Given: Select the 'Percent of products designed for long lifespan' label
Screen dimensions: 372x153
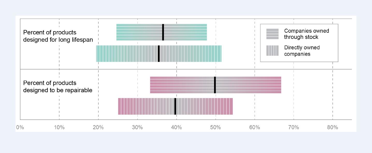Looking at the screenshot, I should point(58,36).
